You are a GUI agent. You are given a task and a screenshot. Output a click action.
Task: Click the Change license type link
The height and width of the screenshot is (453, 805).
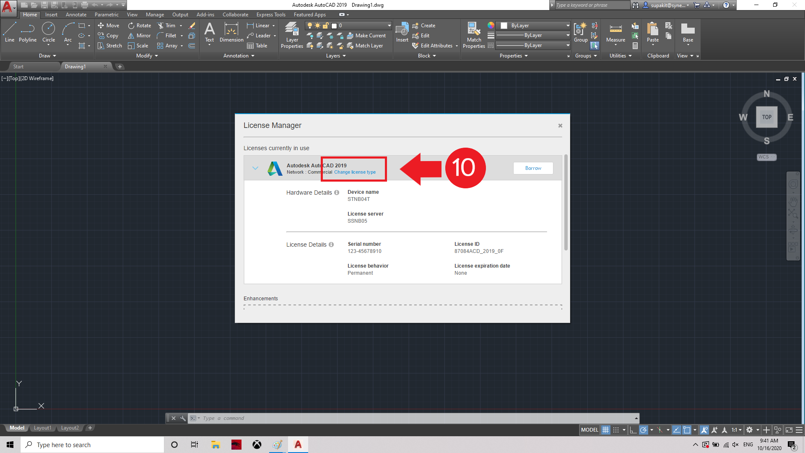355,172
